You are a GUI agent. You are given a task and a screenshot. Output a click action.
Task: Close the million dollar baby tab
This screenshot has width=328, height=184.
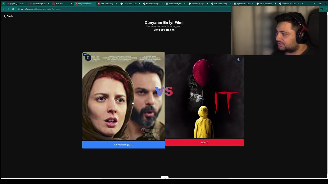pos(275,4)
